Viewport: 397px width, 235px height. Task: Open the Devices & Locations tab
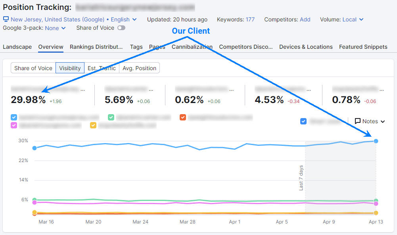(x=305, y=47)
